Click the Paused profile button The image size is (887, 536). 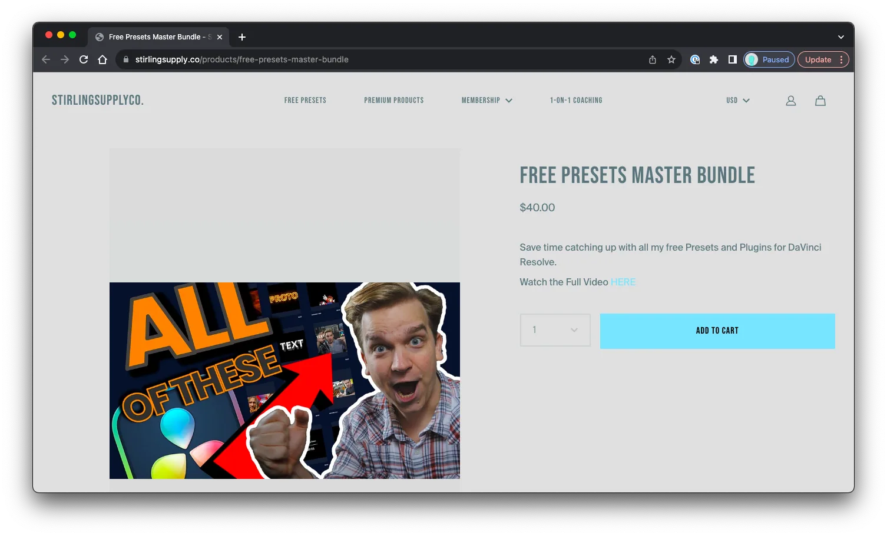coord(769,59)
